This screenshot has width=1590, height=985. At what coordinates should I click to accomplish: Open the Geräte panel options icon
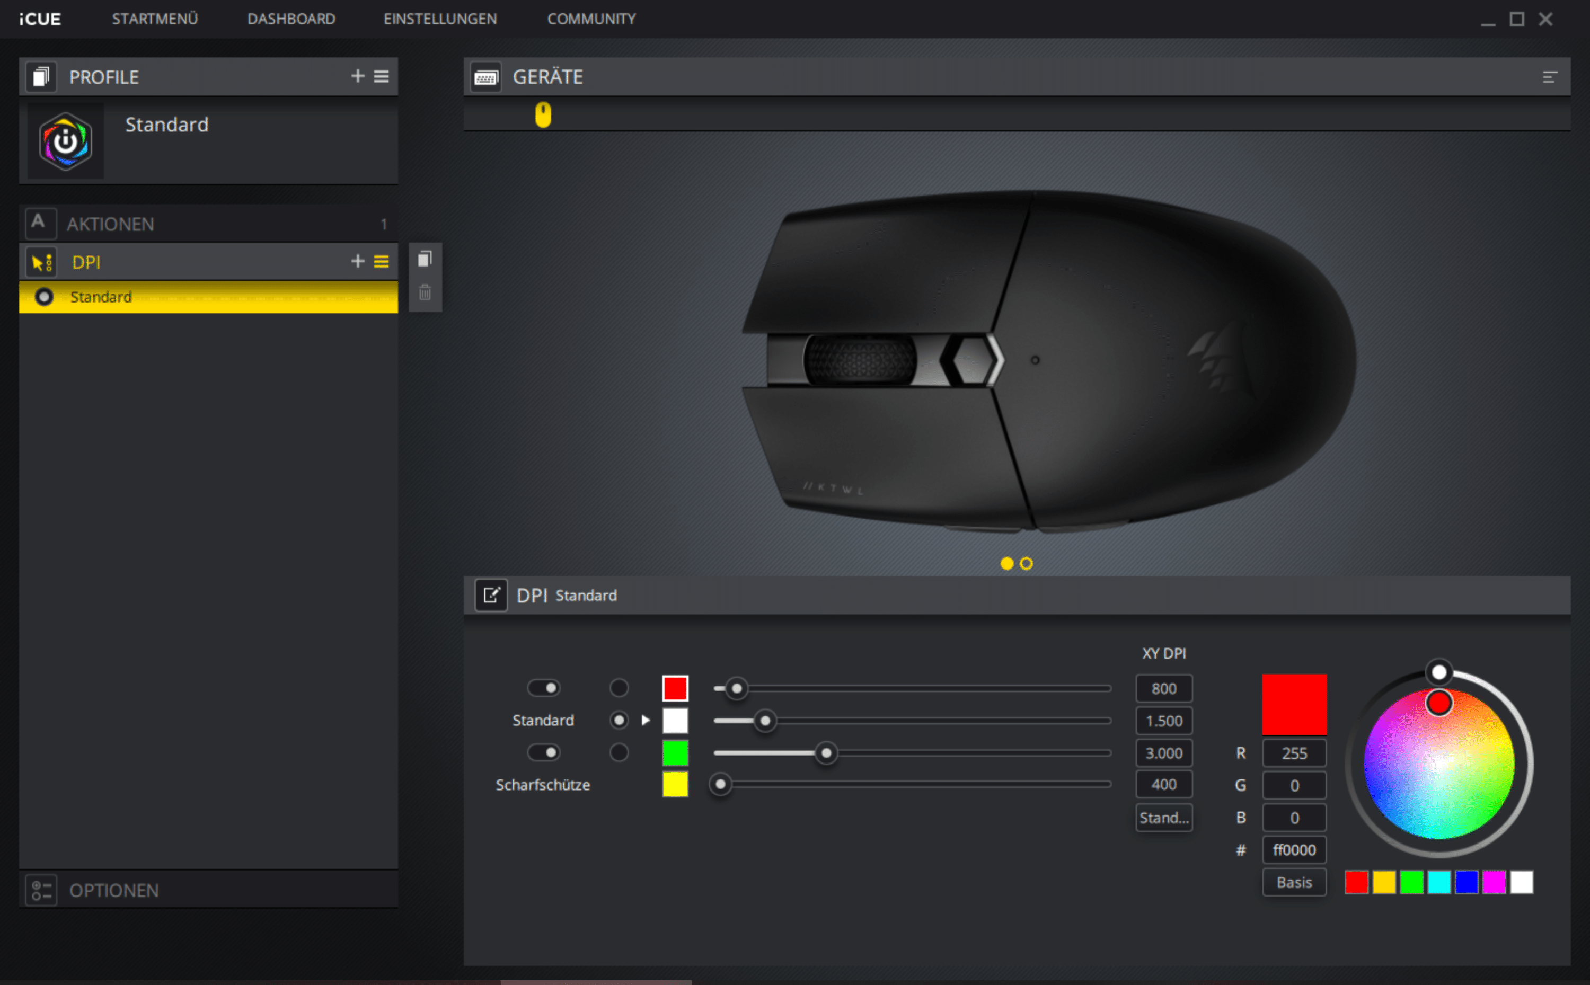1550,77
